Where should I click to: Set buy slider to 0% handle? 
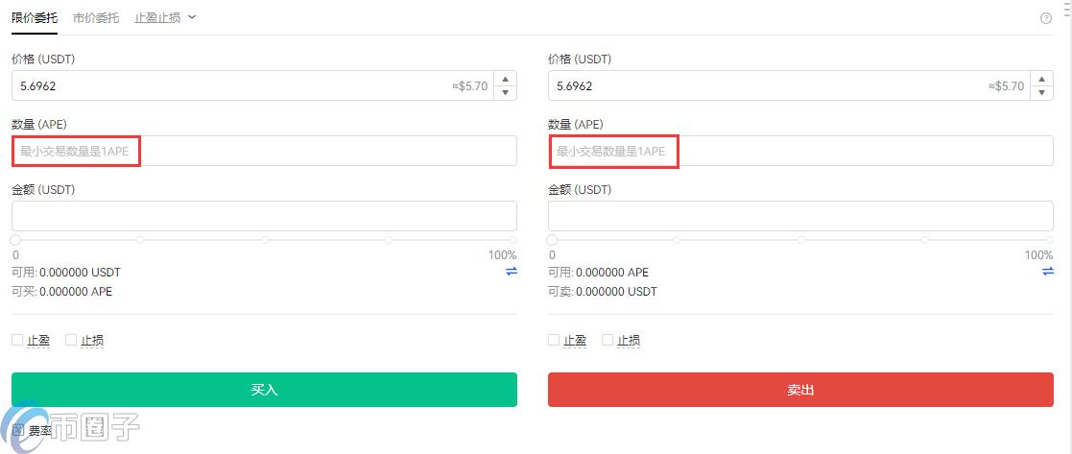coord(15,240)
